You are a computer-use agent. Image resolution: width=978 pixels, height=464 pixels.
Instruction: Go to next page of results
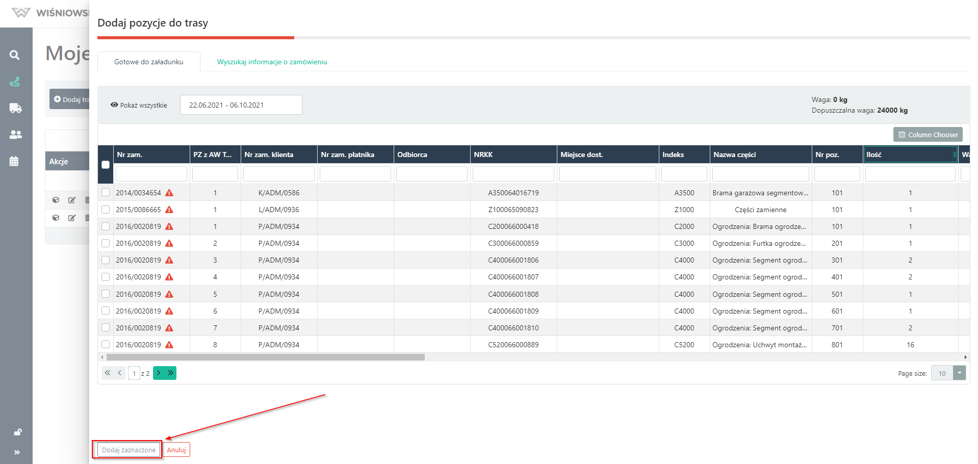159,373
